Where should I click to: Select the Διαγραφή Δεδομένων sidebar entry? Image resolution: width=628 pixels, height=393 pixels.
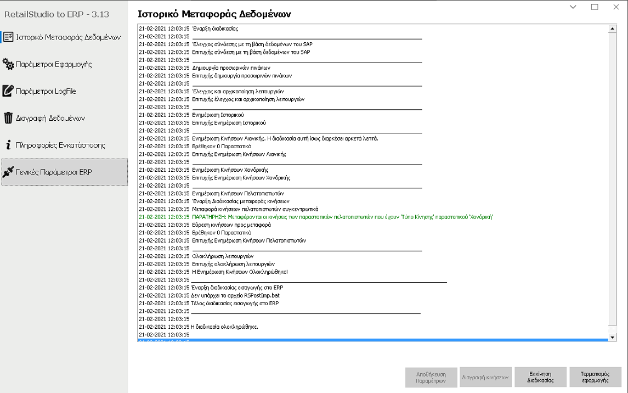50,118
